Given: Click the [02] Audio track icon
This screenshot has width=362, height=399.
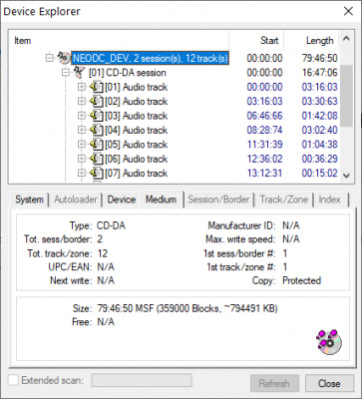Looking at the screenshot, I should [97, 102].
